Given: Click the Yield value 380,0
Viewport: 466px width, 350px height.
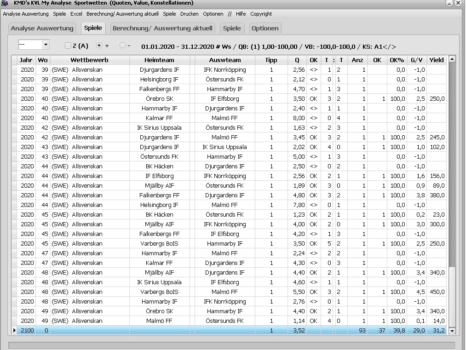Looking at the screenshot, I should (x=437, y=195).
